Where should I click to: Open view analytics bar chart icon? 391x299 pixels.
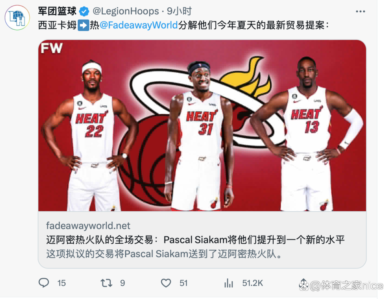228,283
